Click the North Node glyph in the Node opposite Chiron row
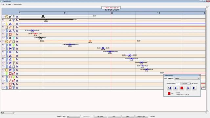 [7, 27]
